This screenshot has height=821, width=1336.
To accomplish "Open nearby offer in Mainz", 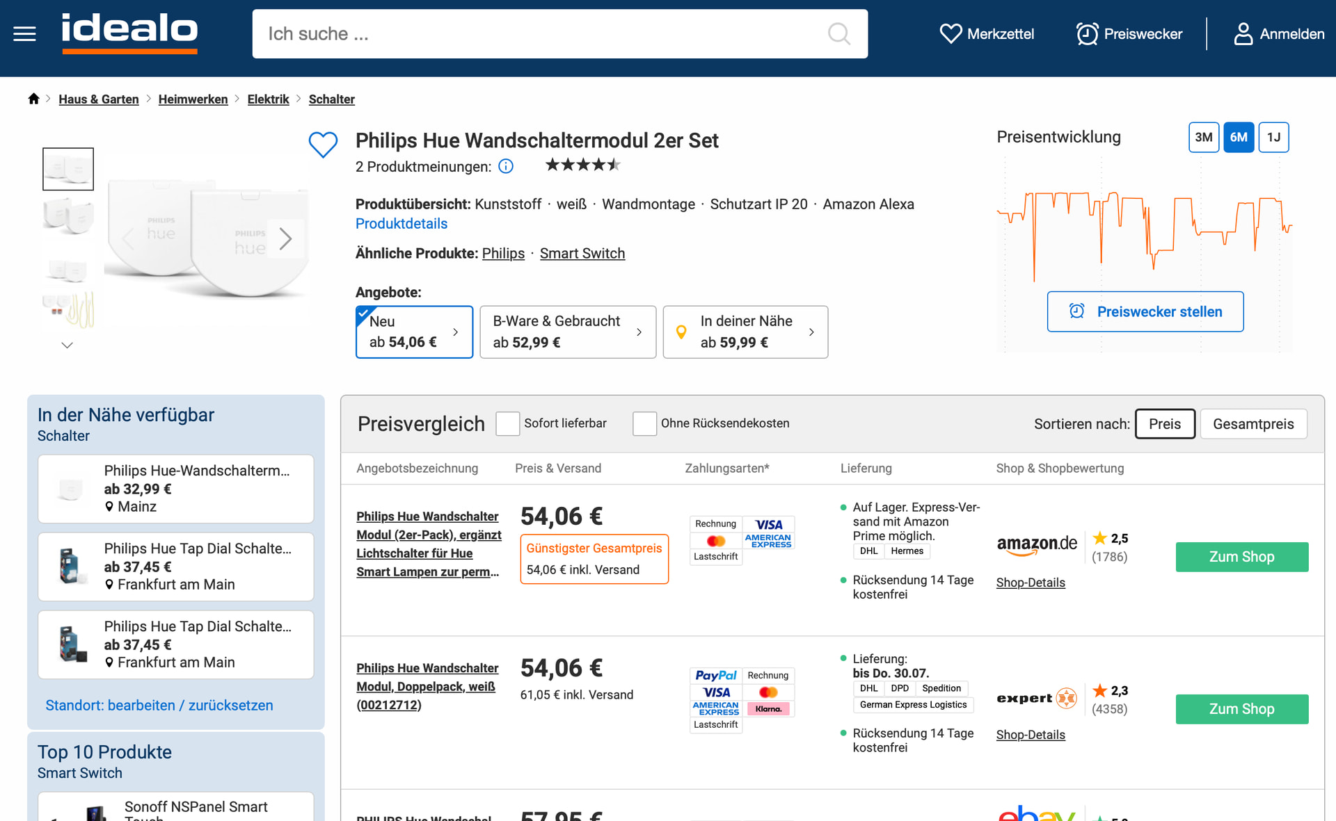I will click(176, 489).
